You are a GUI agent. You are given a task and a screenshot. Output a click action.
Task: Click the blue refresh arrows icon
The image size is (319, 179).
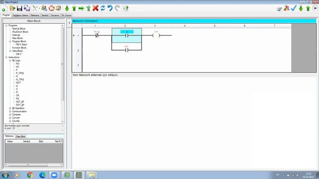[103, 8]
